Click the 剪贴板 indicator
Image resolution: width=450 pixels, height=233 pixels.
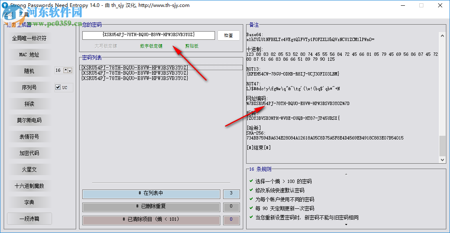click(192, 46)
